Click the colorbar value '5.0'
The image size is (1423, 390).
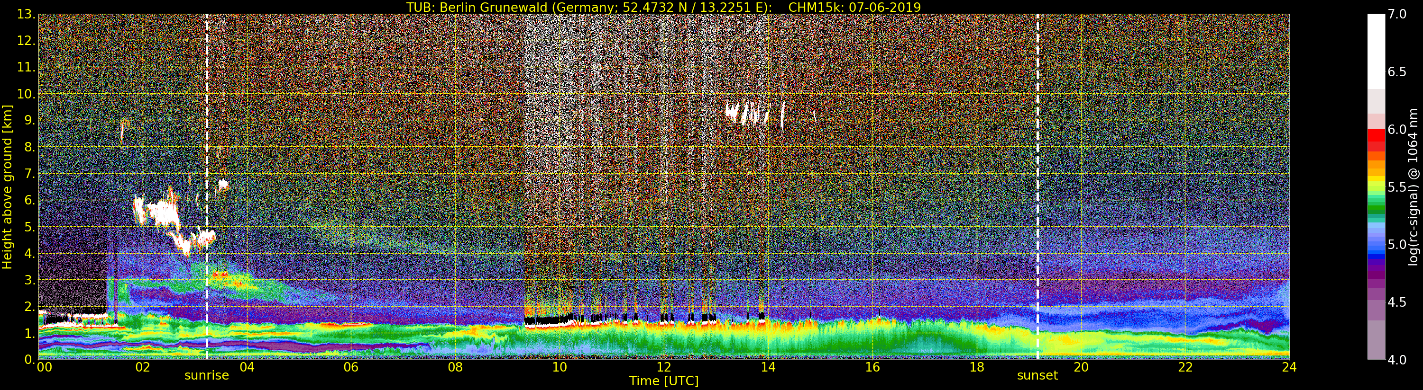(1397, 244)
